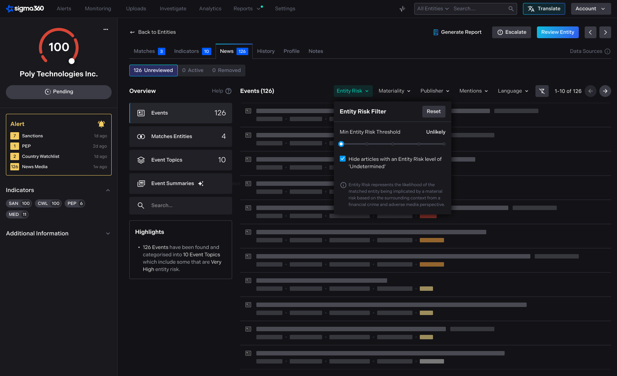Click the Escalate button
The height and width of the screenshot is (376, 617).
(512, 32)
